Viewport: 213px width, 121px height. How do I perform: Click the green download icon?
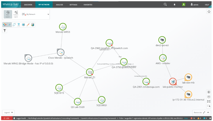184,5
